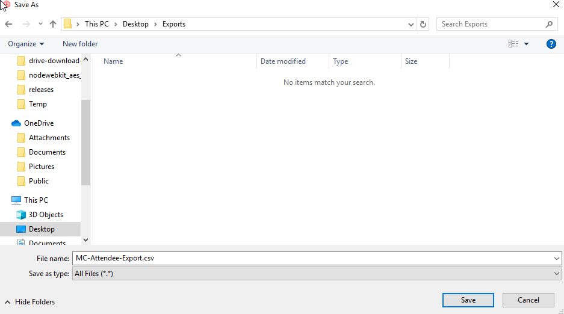
Task: Click the change view layout icon
Action: pyautogui.click(x=513, y=44)
